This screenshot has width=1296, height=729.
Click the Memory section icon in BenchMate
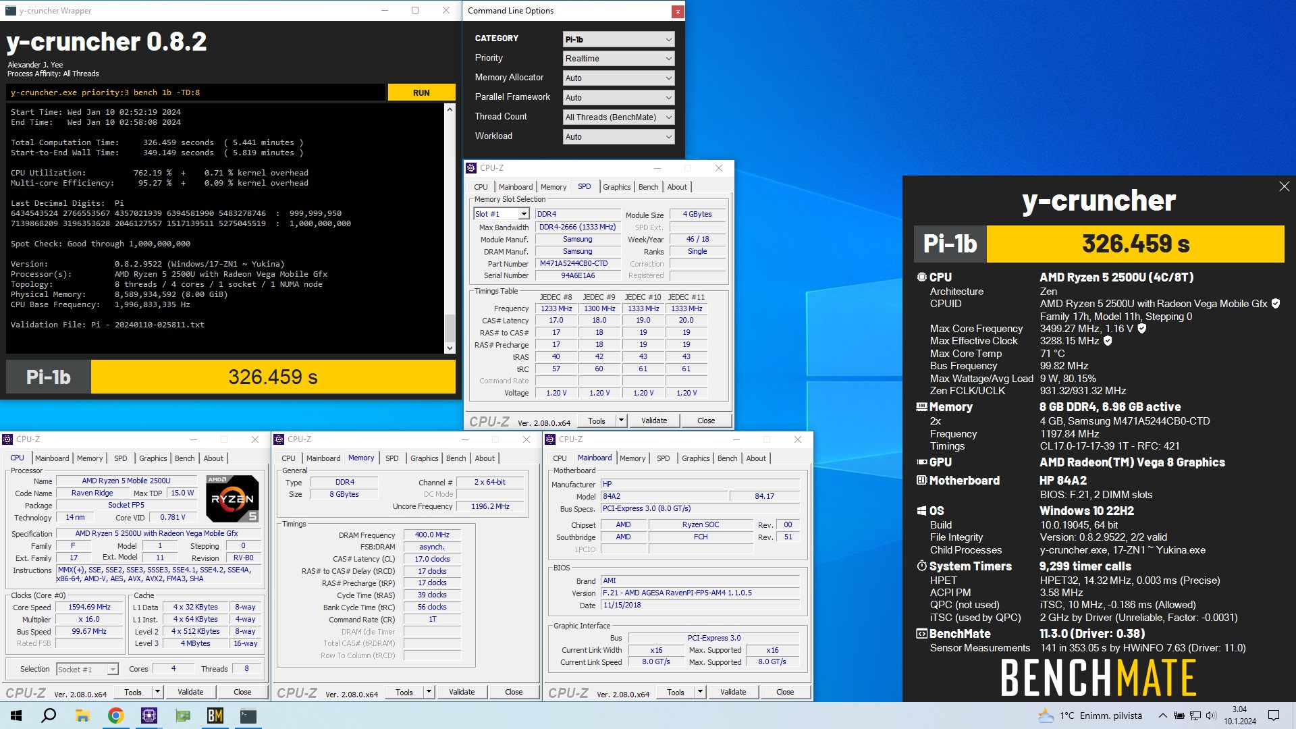pyautogui.click(x=921, y=407)
